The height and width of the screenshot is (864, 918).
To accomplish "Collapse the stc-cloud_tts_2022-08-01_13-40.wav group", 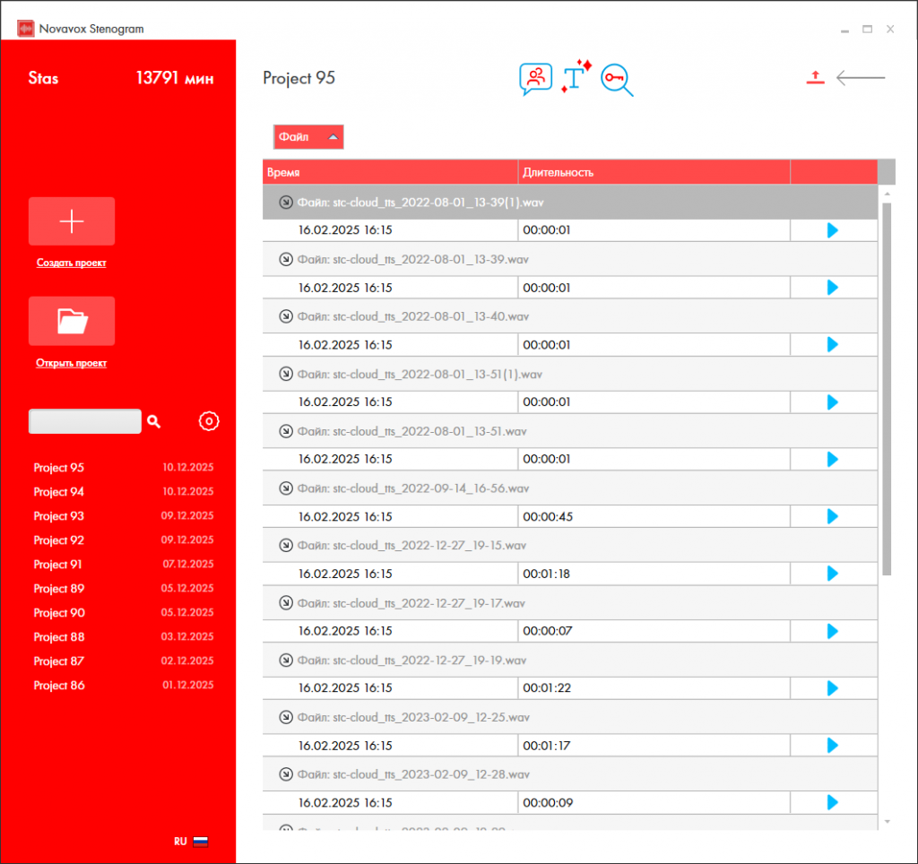I will (286, 316).
